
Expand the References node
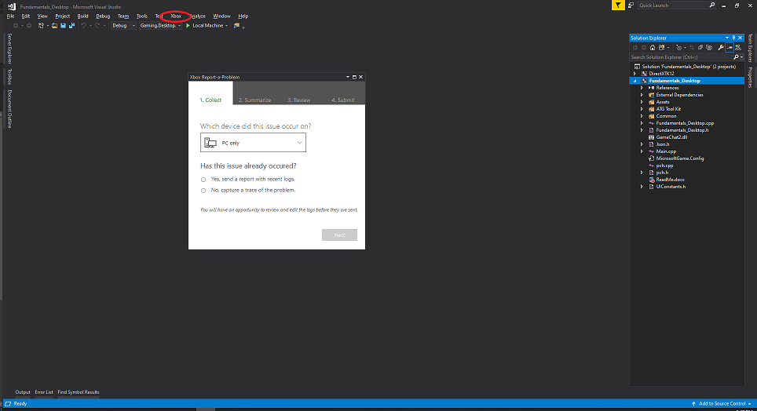tap(642, 88)
